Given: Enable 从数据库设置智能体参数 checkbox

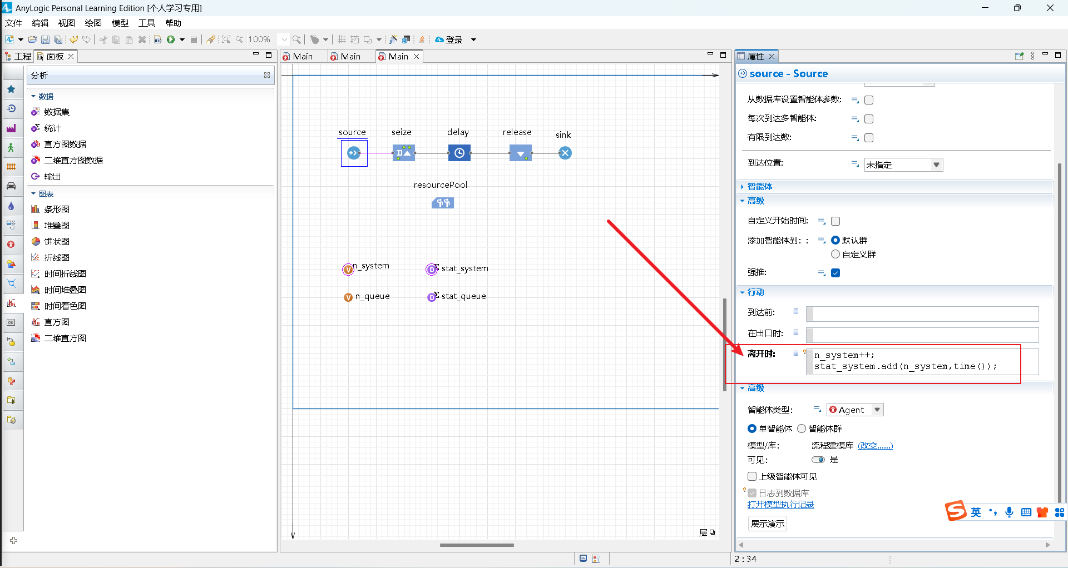Looking at the screenshot, I should [869, 100].
